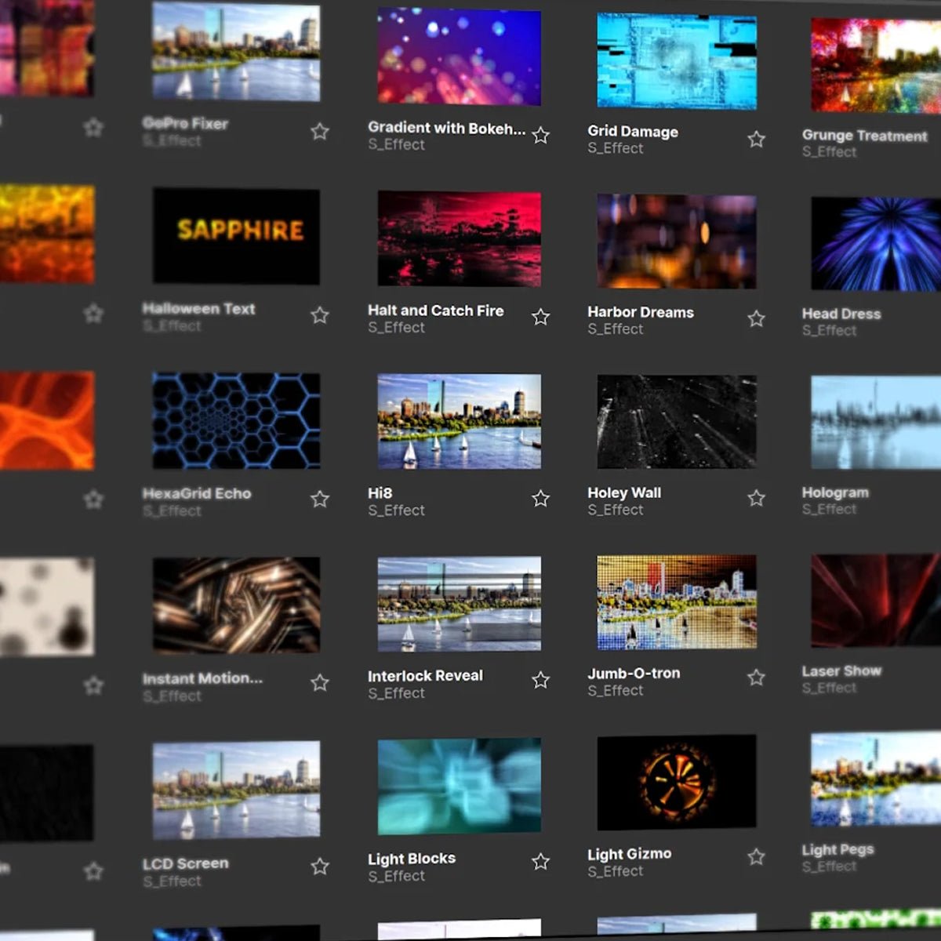The image size is (941, 941).
Task: Star the Holey Wall effect
Action: (756, 496)
